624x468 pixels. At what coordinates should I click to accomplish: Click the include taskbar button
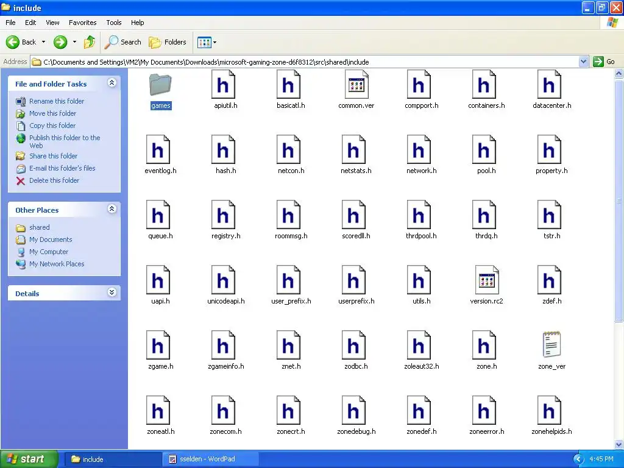(113, 459)
